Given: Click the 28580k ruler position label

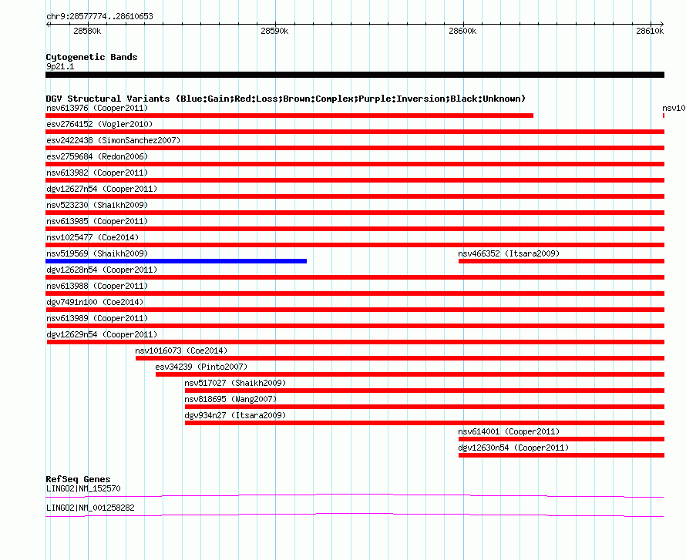Looking at the screenshot, I should point(87,31).
